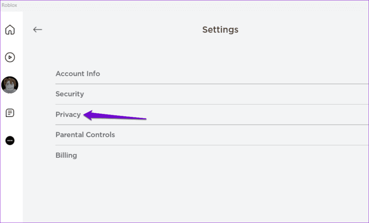
Task: Click the Roblox window title text
Action: tap(9, 5)
